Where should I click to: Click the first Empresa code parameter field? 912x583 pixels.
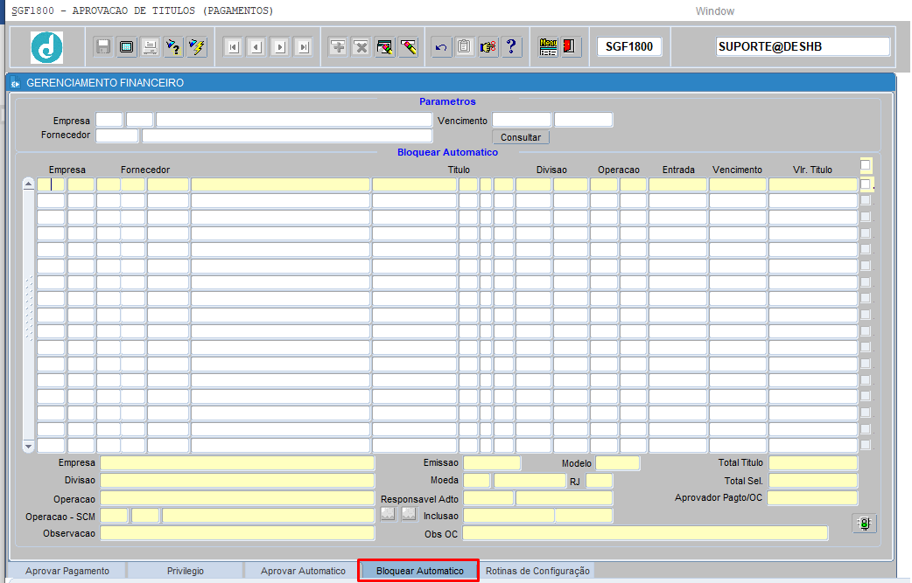pyautogui.click(x=109, y=121)
